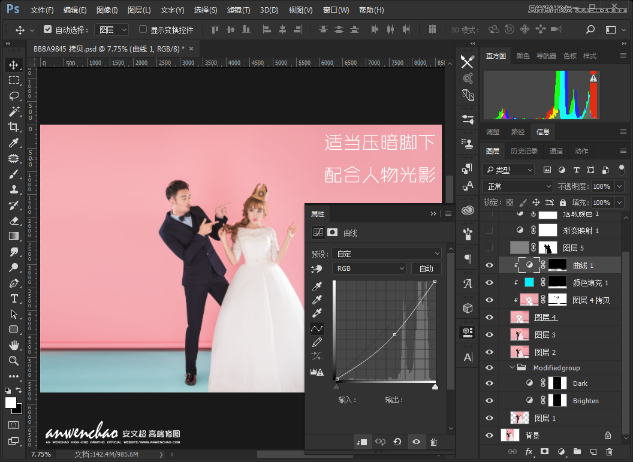The image size is (633, 462).
Task: Open the RGB channel dropdown in Curves
Action: 369,268
